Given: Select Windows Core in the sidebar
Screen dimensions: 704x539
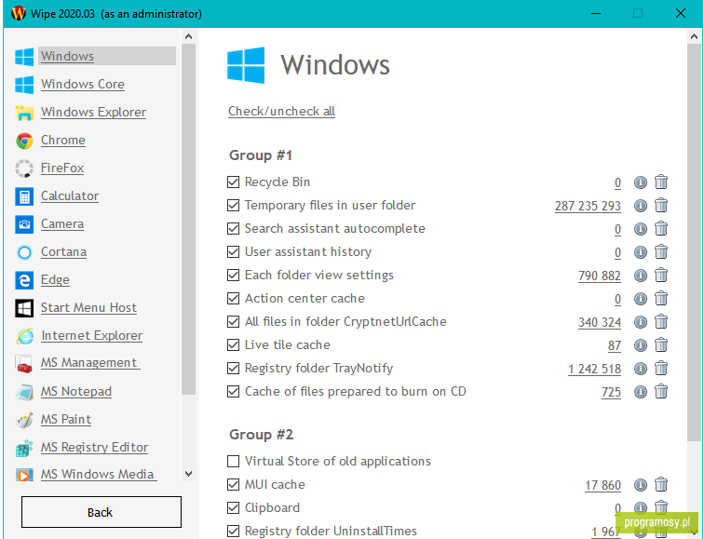Looking at the screenshot, I should [x=83, y=85].
